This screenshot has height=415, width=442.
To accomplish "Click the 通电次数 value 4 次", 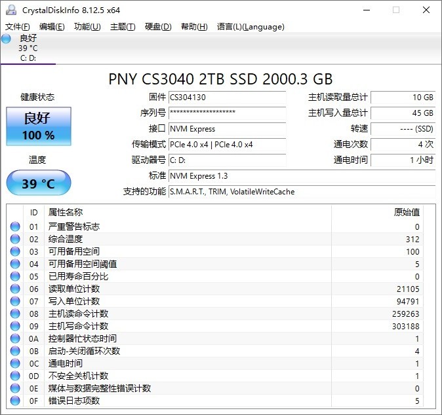I will [x=403, y=145].
